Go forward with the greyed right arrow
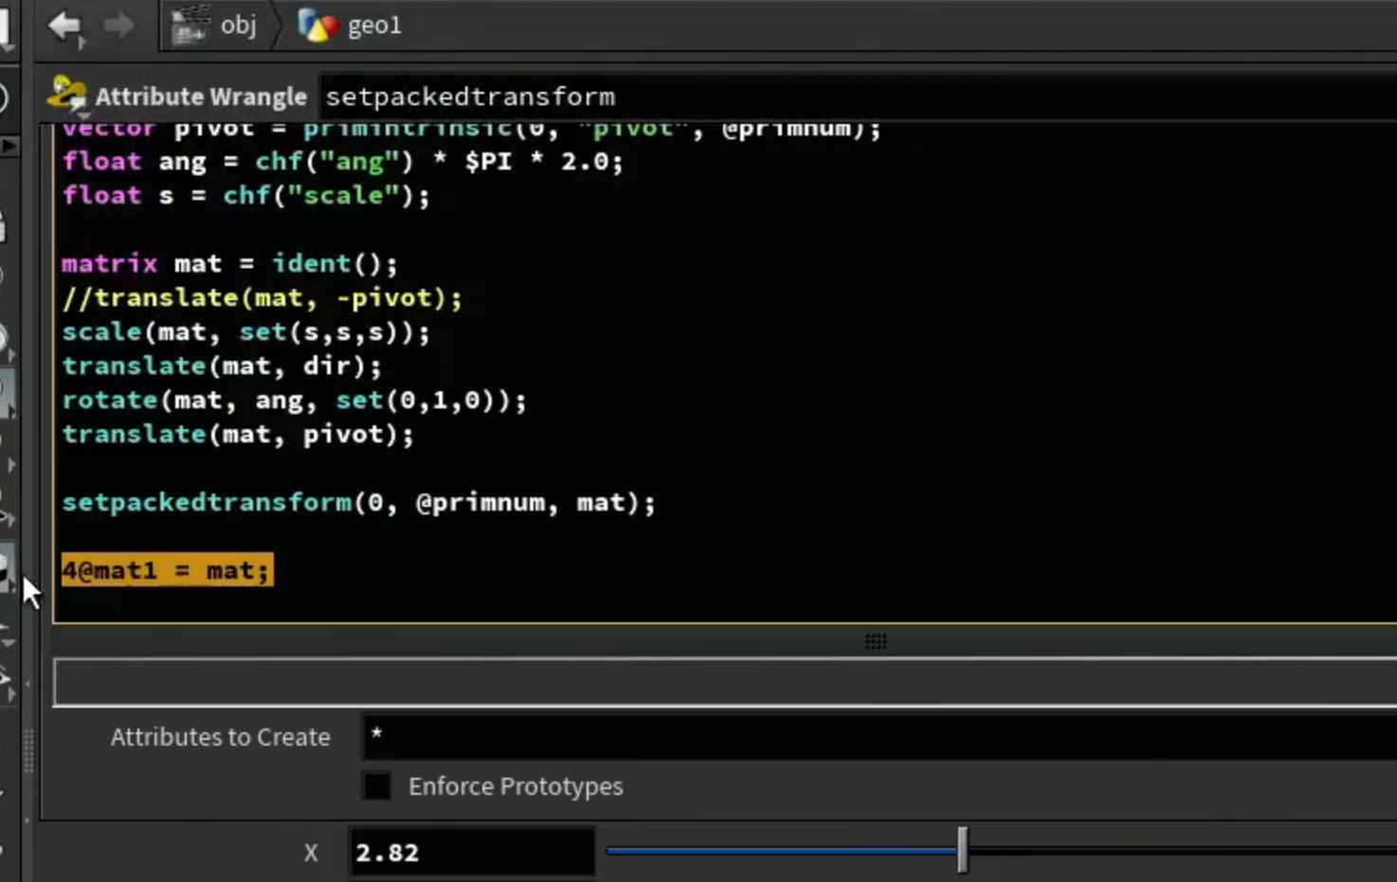The height and width of the screenshot is (882, 1397). pos(118,26)
